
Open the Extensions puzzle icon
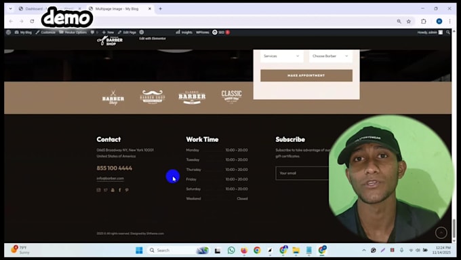423,21
